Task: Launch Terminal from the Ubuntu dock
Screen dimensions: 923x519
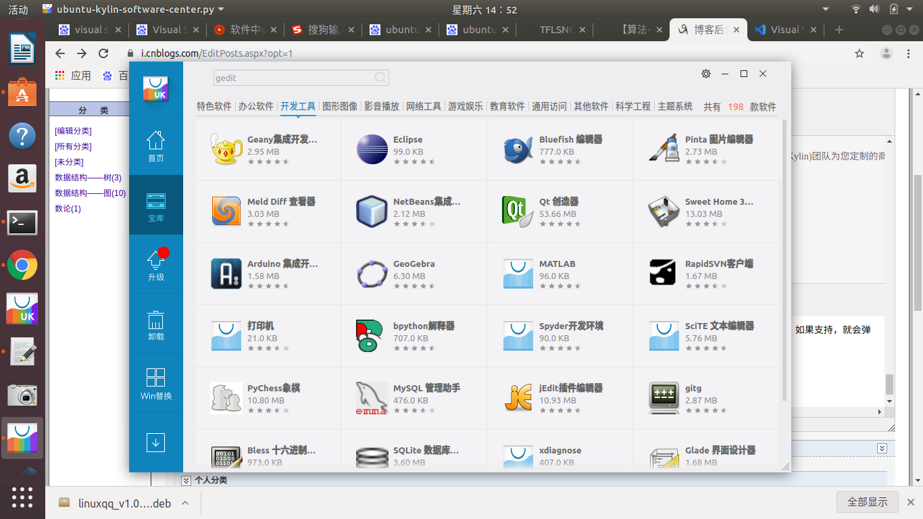Action: pyautogui.click(x=22, y=222)
